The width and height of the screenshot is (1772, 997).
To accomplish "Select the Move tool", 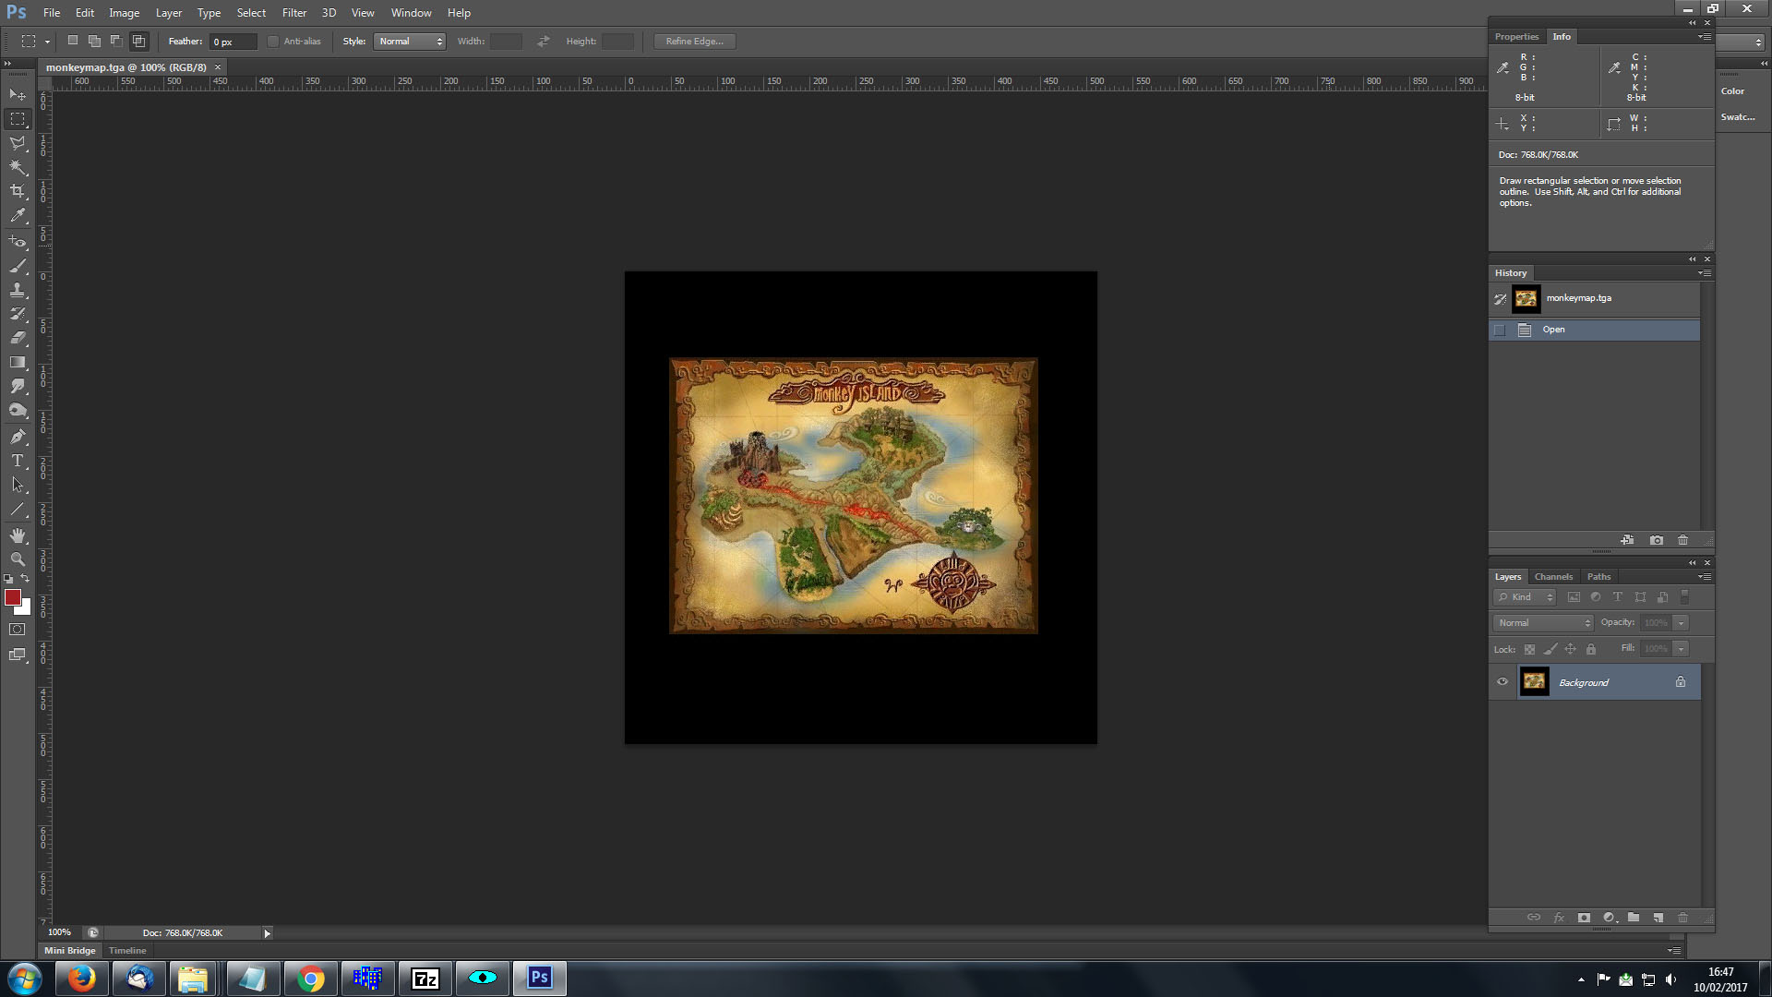I will tap(18, 94).
